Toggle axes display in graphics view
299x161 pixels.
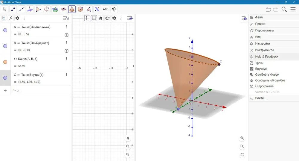(87, 18)
